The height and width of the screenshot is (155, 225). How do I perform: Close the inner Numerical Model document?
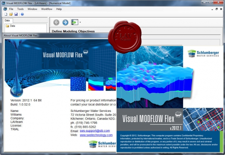pyautogui.click(x=221, y=9)
